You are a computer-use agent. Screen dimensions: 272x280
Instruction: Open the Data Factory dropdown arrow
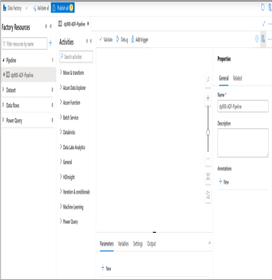(x=26, y=8)
